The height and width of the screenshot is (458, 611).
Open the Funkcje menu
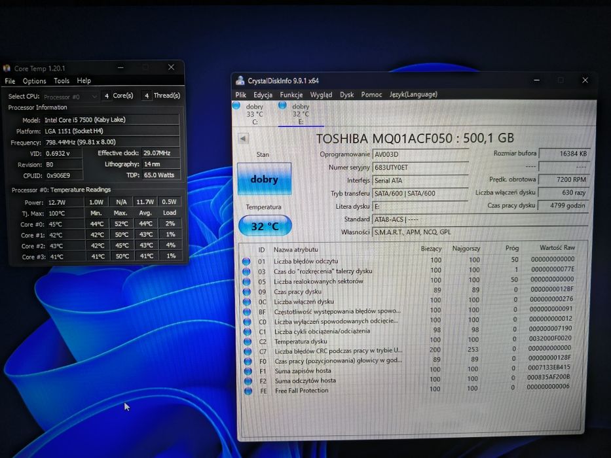(x=291, y=95)
